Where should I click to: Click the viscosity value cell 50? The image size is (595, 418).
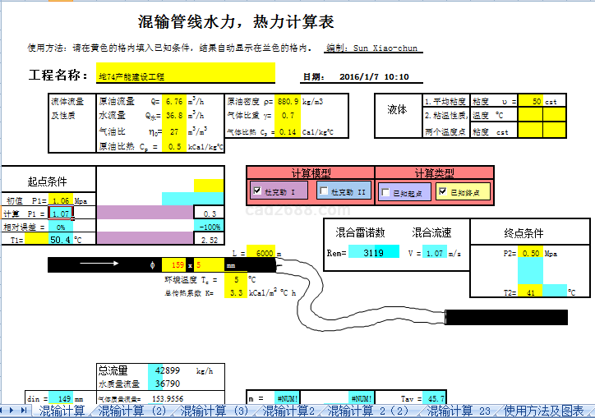pos(530,102)
